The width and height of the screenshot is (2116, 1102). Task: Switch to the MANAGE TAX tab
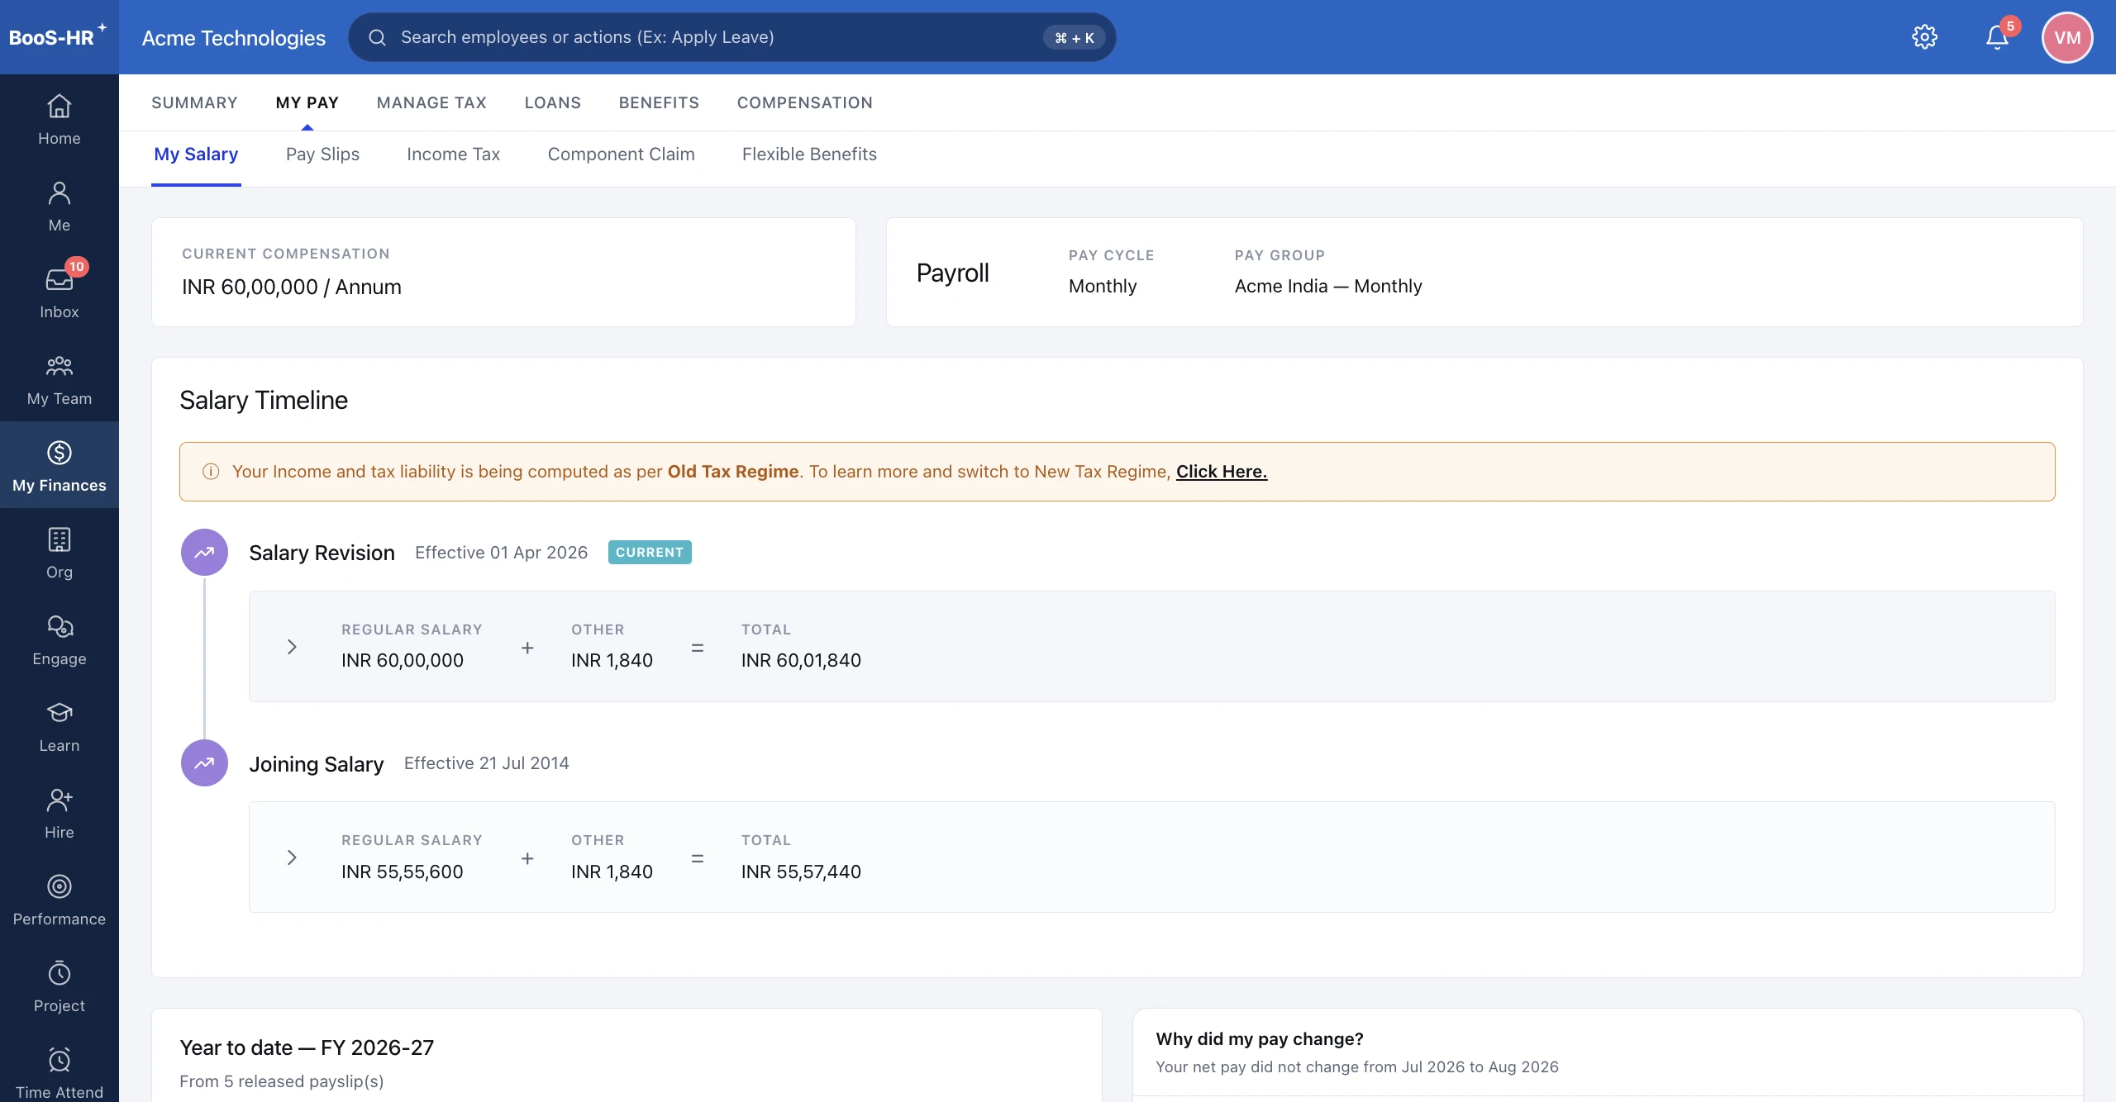tap(431, 102)
